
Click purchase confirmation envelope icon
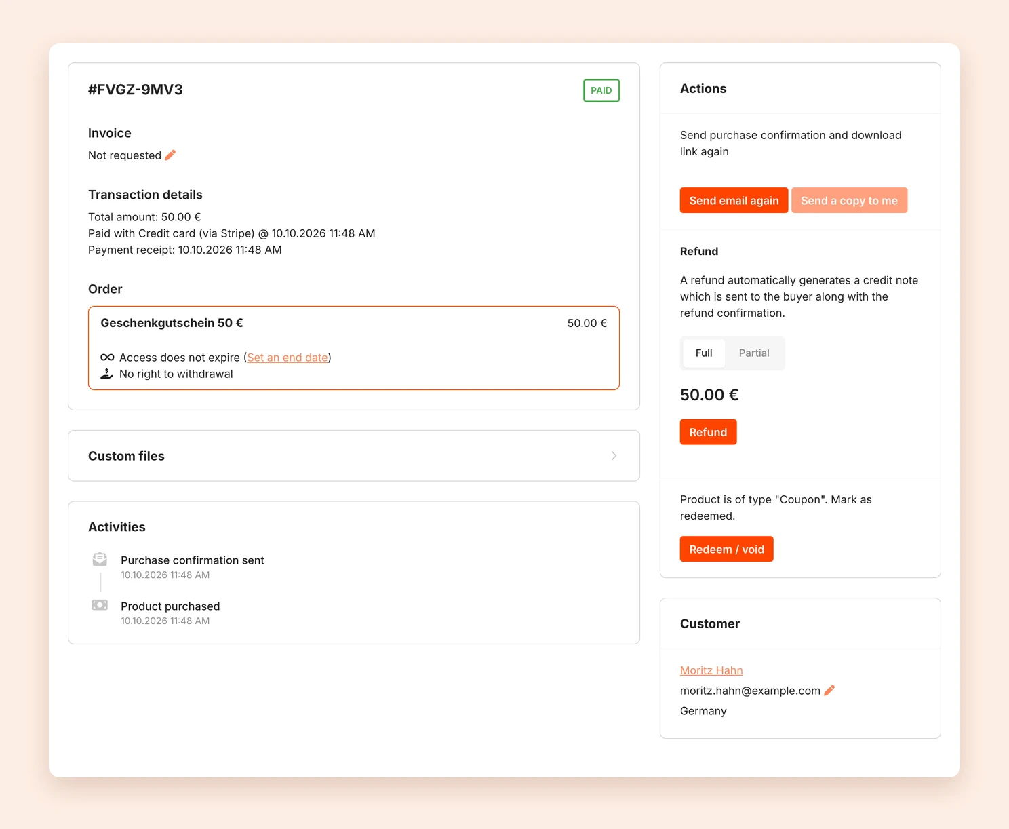[x=100, y=560]
